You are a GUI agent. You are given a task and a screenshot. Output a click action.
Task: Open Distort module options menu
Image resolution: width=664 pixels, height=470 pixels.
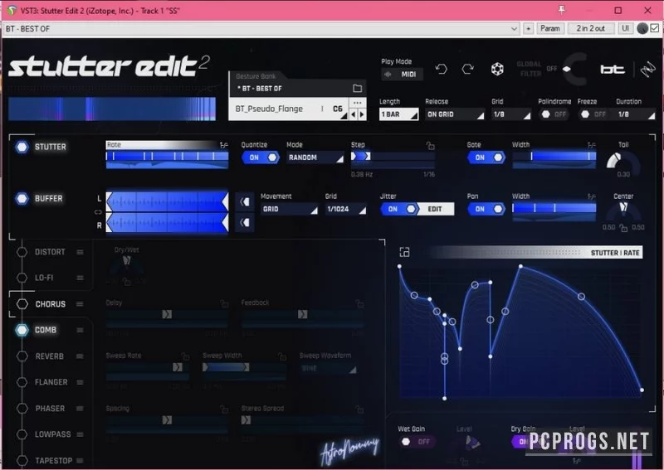pyautogui.click(x=80, y=252)
